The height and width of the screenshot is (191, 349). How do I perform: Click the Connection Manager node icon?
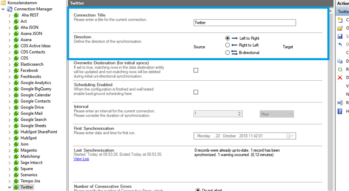coord(10,9)
